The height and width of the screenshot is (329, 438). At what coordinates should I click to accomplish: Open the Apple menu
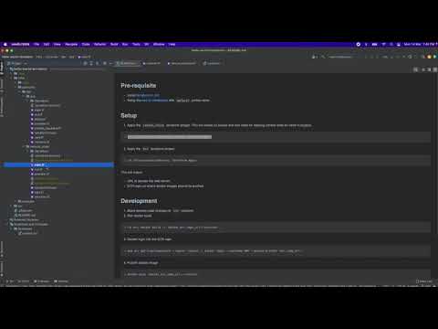tap(5, 45)
